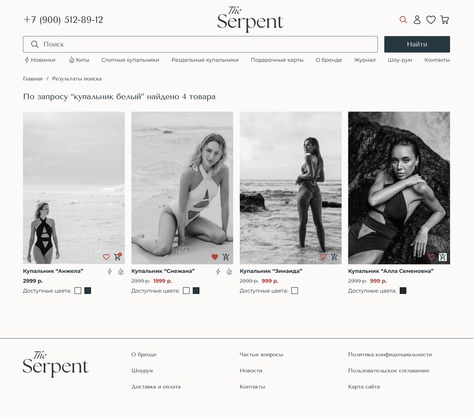
Task: Open the Новинки menu item
Action: coord(40,60)
